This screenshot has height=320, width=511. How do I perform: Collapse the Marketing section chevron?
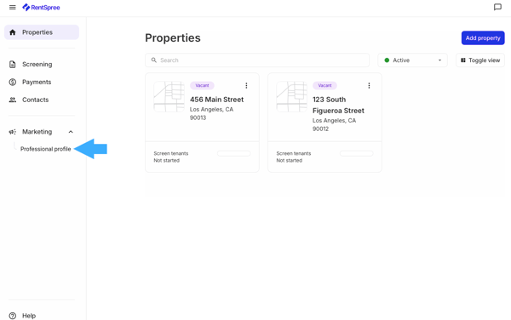[x=71, y=132]
